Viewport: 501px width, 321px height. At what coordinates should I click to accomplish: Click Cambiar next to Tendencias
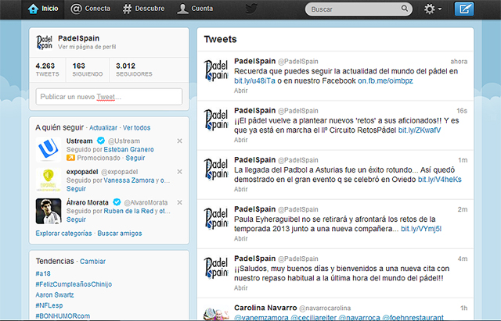[92, 262]
